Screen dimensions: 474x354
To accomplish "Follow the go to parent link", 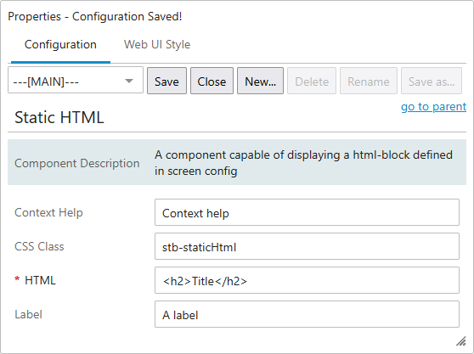I will point(433,107).
